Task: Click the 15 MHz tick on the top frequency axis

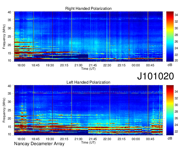Action: 10,53
